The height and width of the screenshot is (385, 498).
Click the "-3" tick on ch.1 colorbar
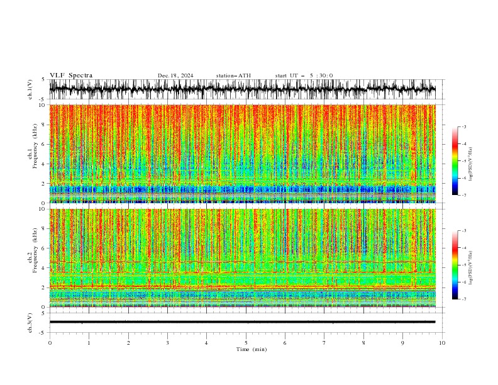point(463,126)
